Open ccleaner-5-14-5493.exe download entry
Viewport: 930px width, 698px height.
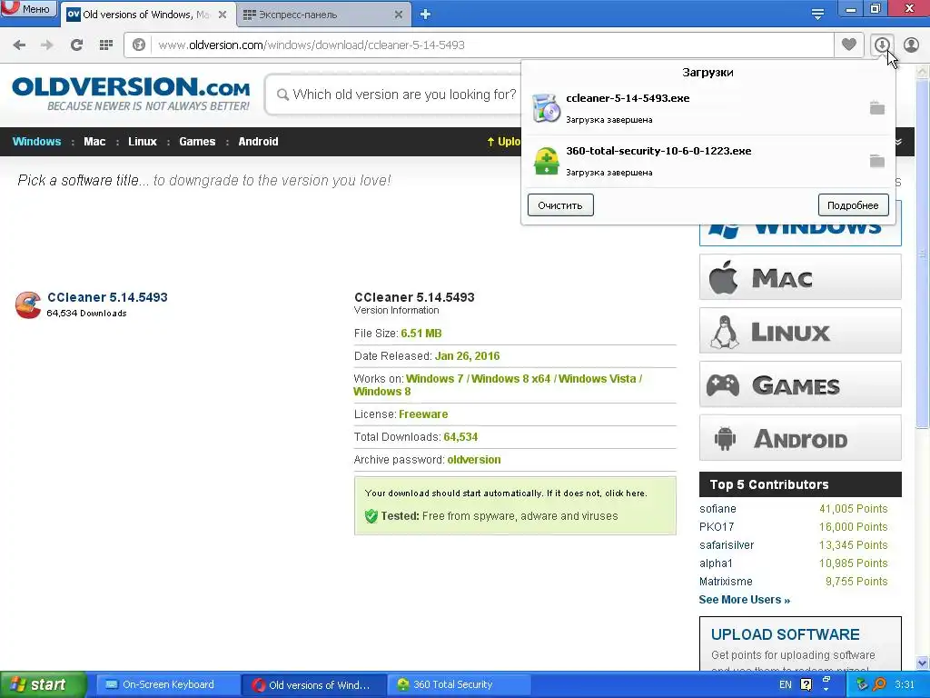[x=707, y=109]
